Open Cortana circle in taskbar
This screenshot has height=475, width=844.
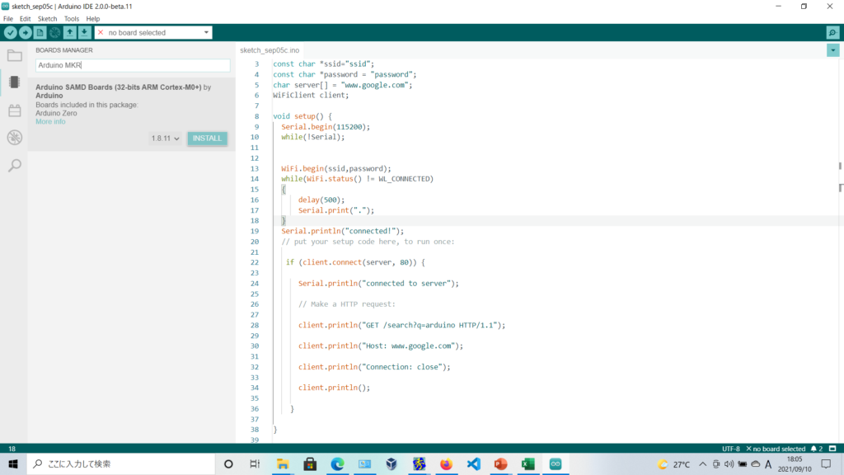(x=228, y=463)
